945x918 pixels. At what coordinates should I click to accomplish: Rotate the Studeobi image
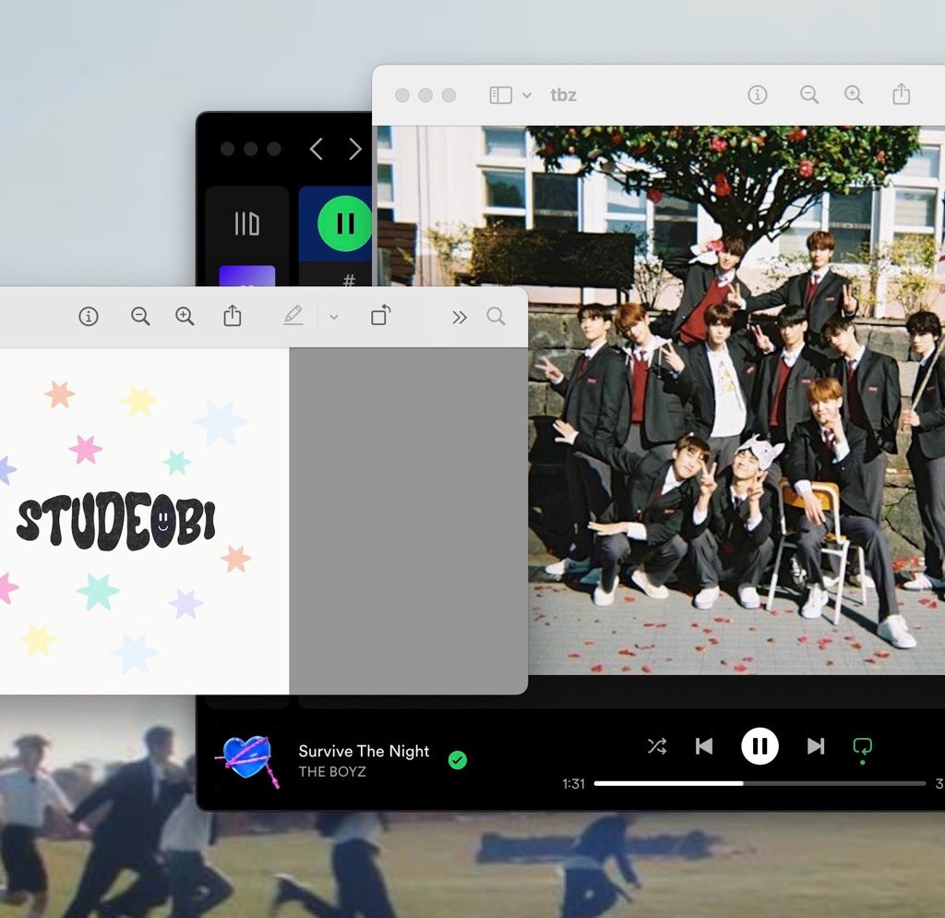click(x=381, y=315)
